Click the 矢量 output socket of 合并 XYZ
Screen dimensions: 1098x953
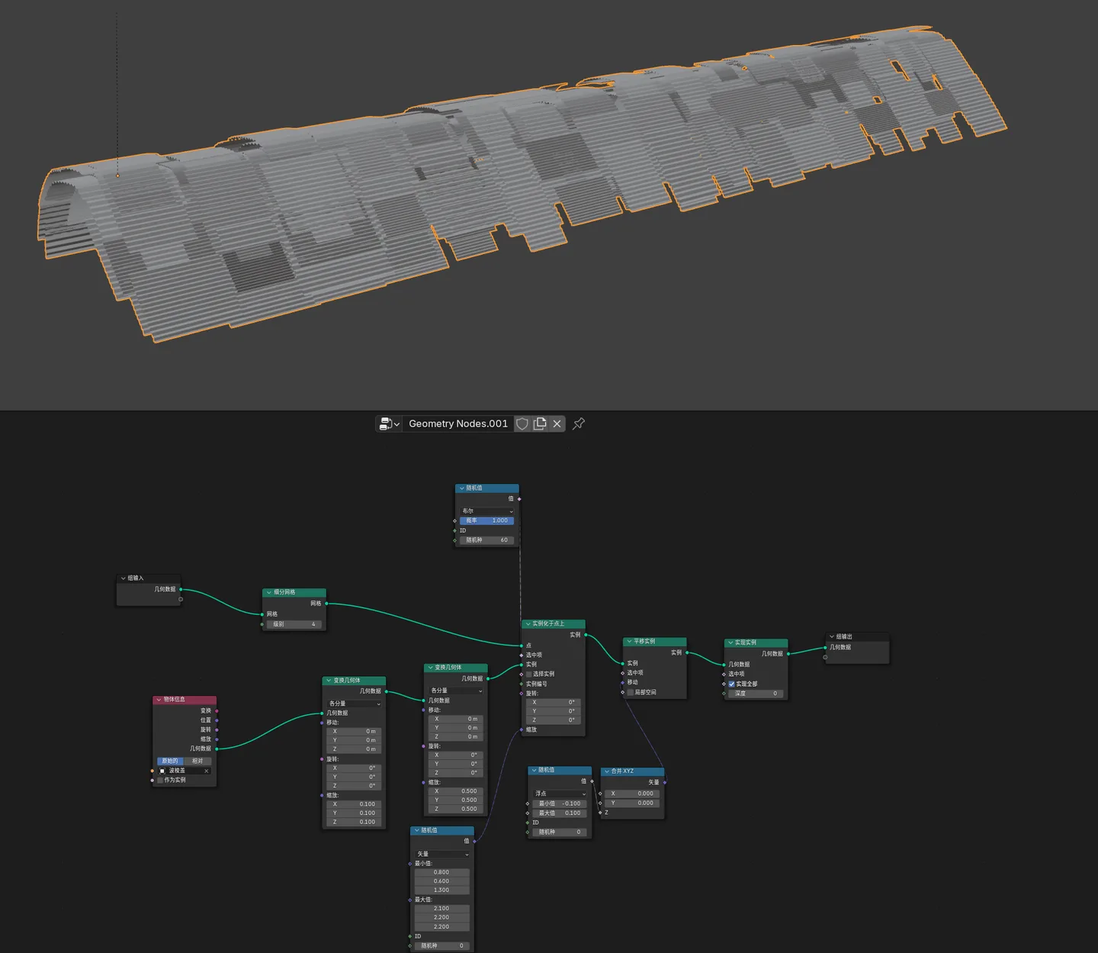pyautogui.click(x=665, y=782)
